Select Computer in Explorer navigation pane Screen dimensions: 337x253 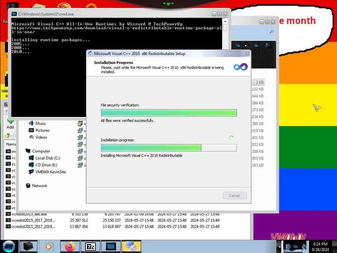(41, 151)
